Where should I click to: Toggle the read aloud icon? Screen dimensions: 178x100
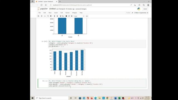point(131,5)
